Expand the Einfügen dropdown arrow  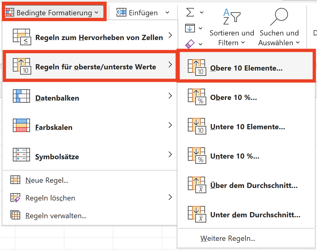click(167, 13)
